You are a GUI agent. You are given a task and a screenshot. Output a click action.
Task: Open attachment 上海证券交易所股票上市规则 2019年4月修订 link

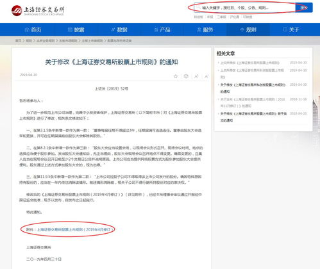75,229
